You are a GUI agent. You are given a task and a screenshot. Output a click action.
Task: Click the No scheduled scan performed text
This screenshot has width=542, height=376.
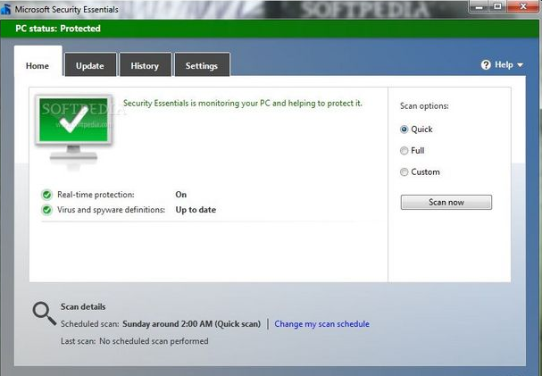click(154, 341)
